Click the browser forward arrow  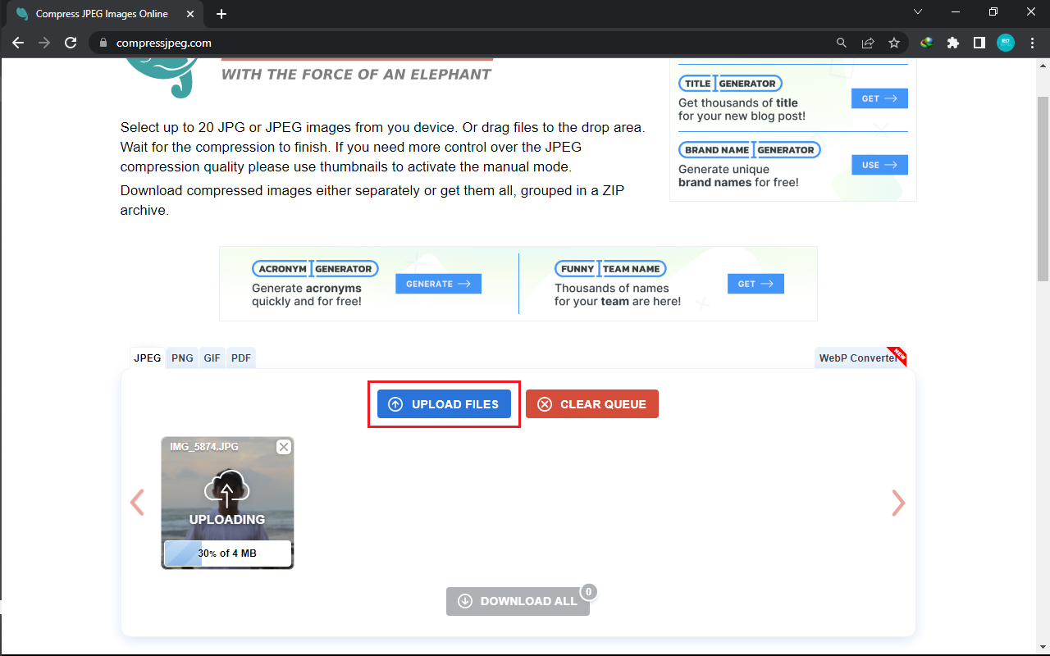(44, 43)
